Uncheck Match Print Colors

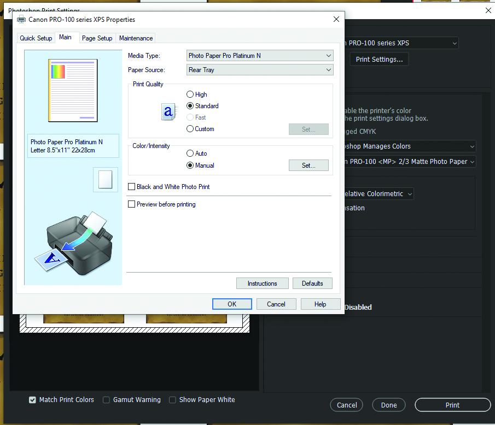pos(33,400)
